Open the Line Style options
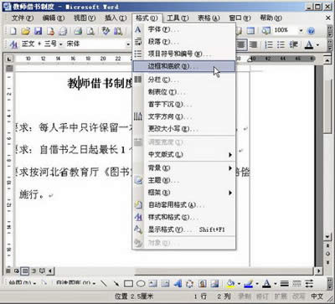This screenshot has height=304, width=335. pos(285,284)
